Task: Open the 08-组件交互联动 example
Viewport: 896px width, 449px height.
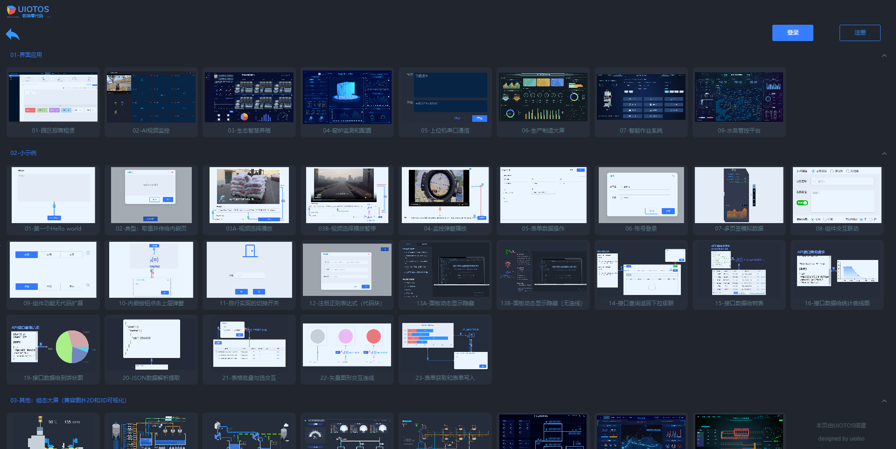Action: (837, 196)
